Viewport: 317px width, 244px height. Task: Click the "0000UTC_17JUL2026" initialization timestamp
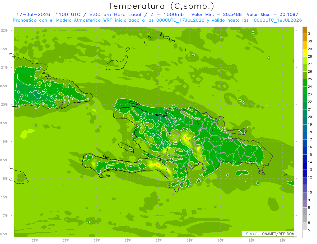coord(180,20)
